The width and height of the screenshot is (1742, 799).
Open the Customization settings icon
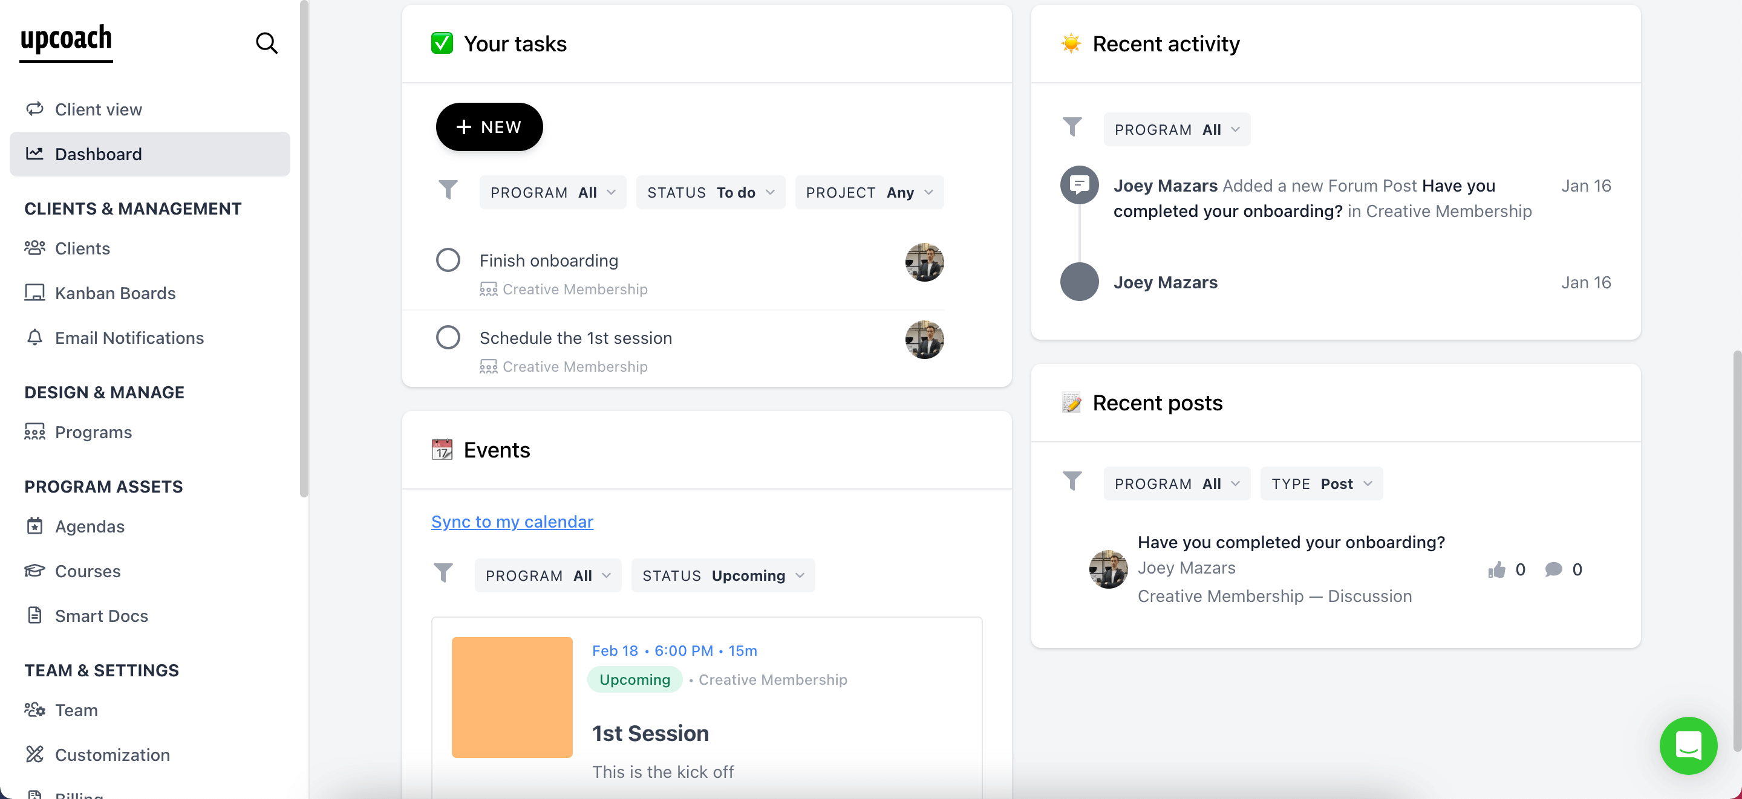[35, 754]
